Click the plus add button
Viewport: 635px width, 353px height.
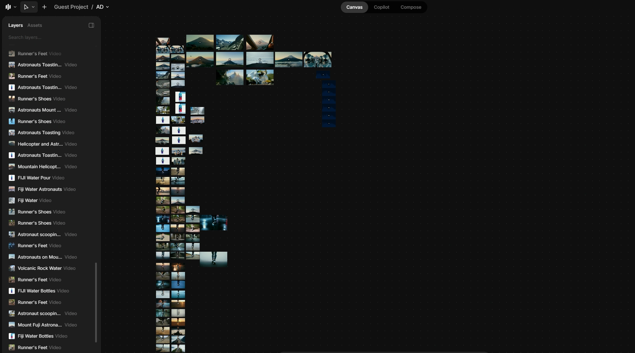[x=44, y=7]
